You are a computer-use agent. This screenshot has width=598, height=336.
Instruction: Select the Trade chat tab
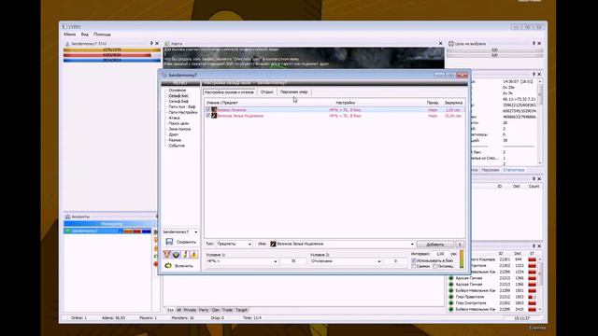(x=227, y=310)
